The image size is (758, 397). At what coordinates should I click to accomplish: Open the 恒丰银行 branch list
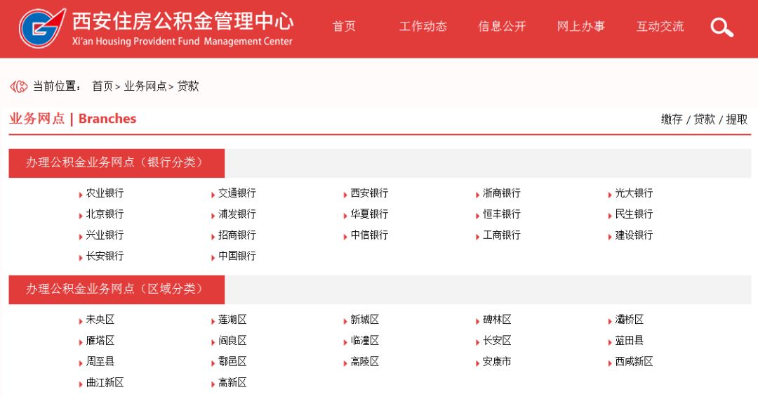[502, 214]
